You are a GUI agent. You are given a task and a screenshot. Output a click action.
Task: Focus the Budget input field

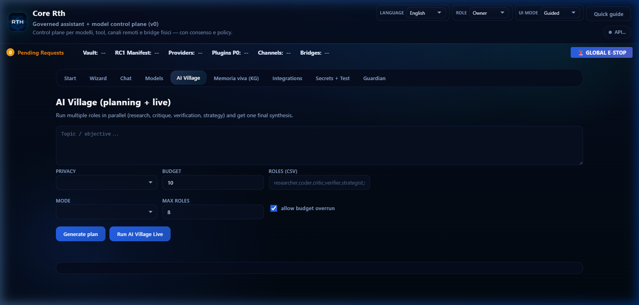click(x=213, y=183)
